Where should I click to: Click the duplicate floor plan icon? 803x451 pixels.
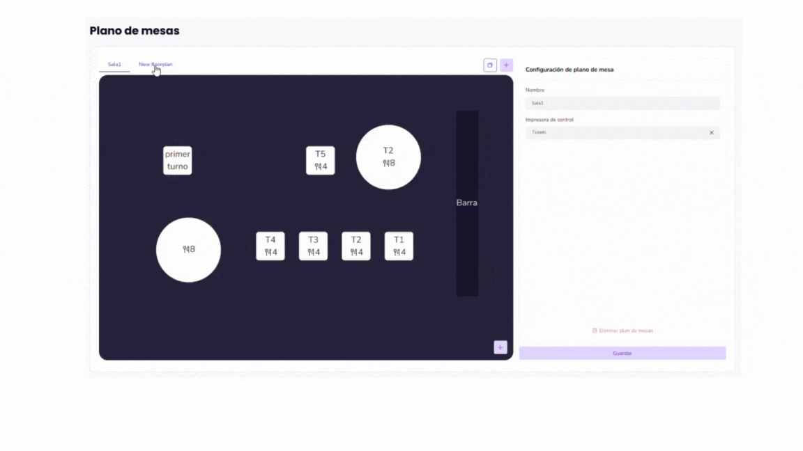click(490, 65)
